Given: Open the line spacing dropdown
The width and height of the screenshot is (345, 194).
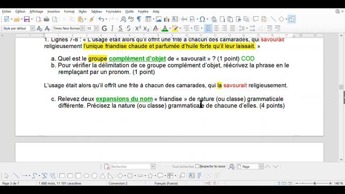Looking at the screenshot, I should (247, 29).
